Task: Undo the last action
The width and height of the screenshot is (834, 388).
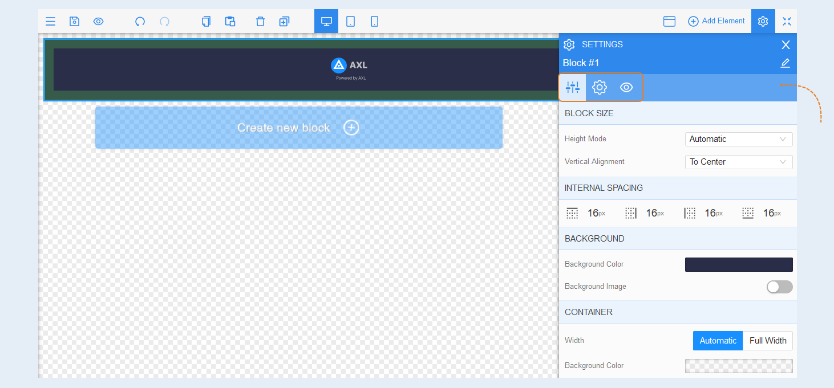Action: pos(140,22)
